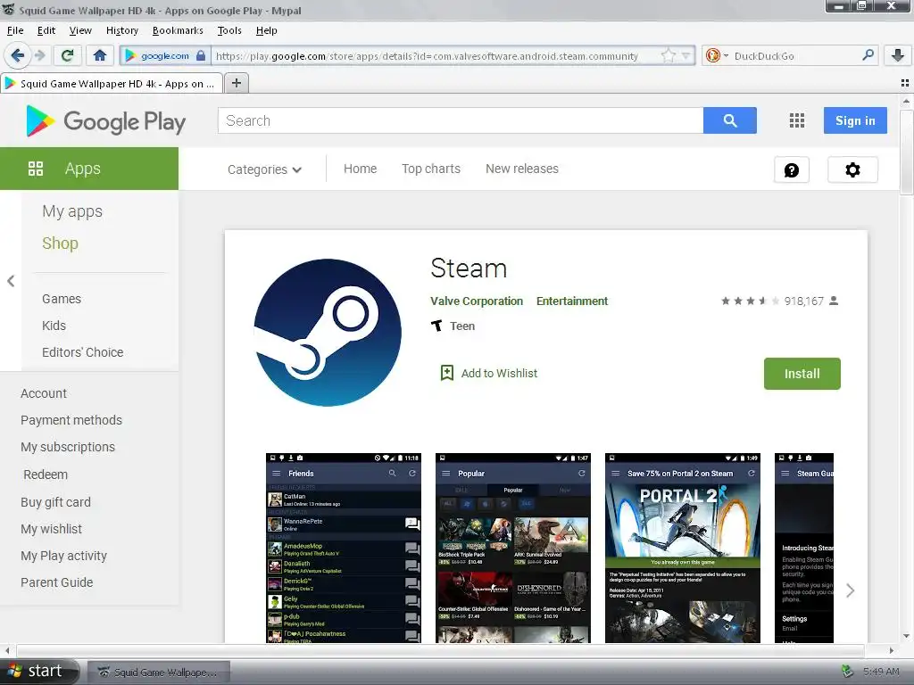Open Buy gift card
Screen dimensions: 914x685
(55, 502)
